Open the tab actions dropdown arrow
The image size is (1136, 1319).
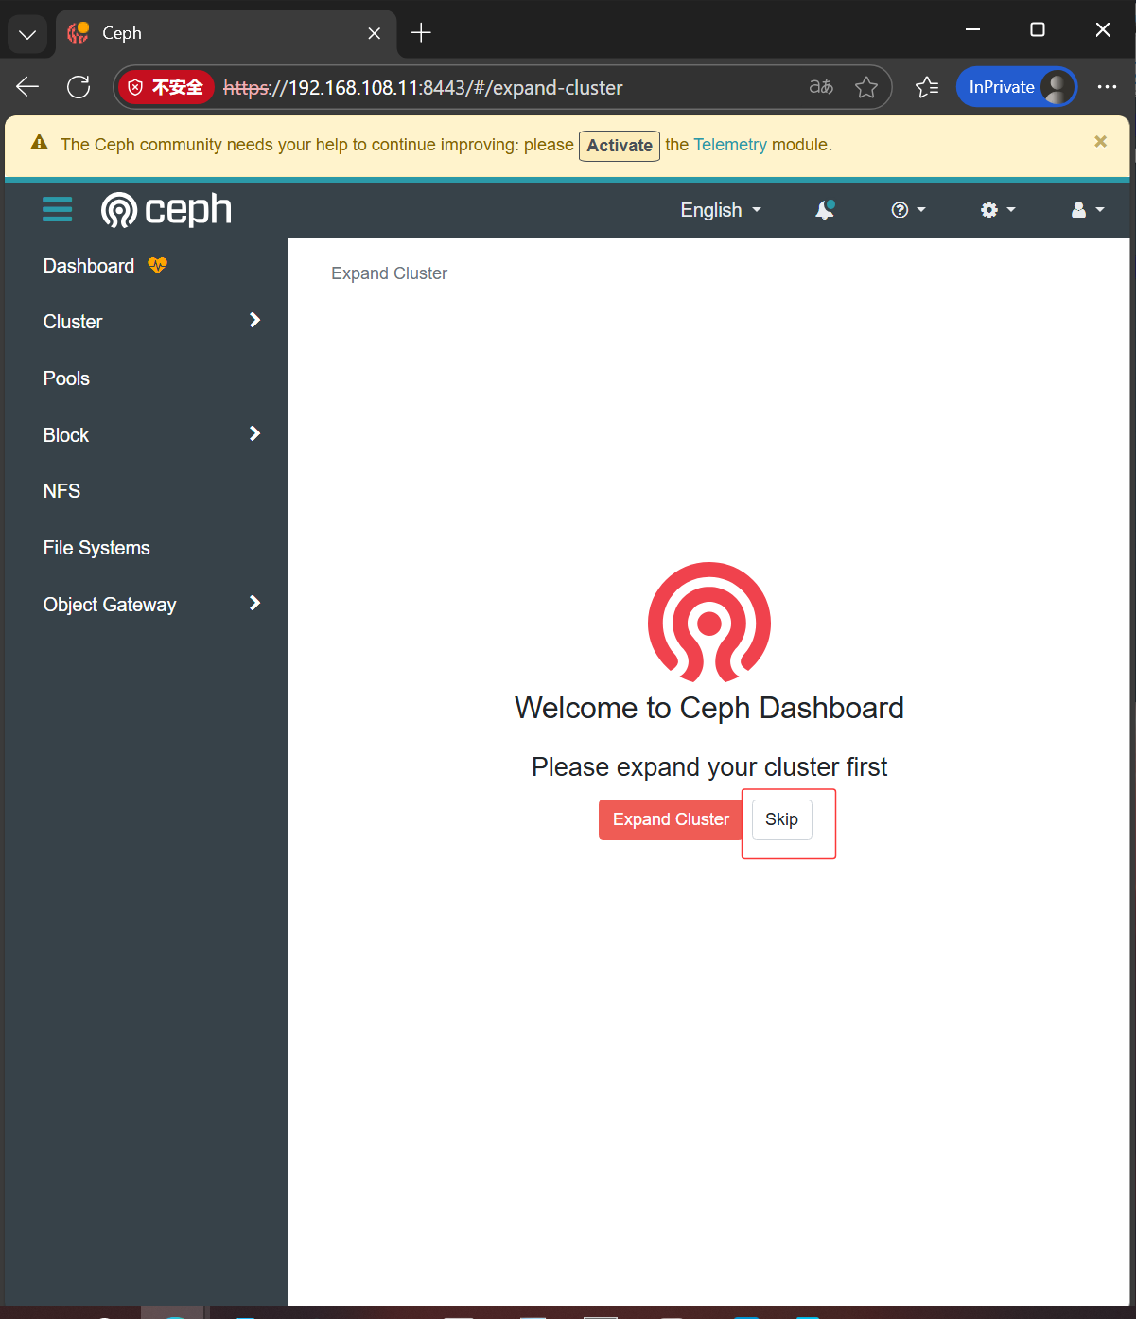pos(27,34)
